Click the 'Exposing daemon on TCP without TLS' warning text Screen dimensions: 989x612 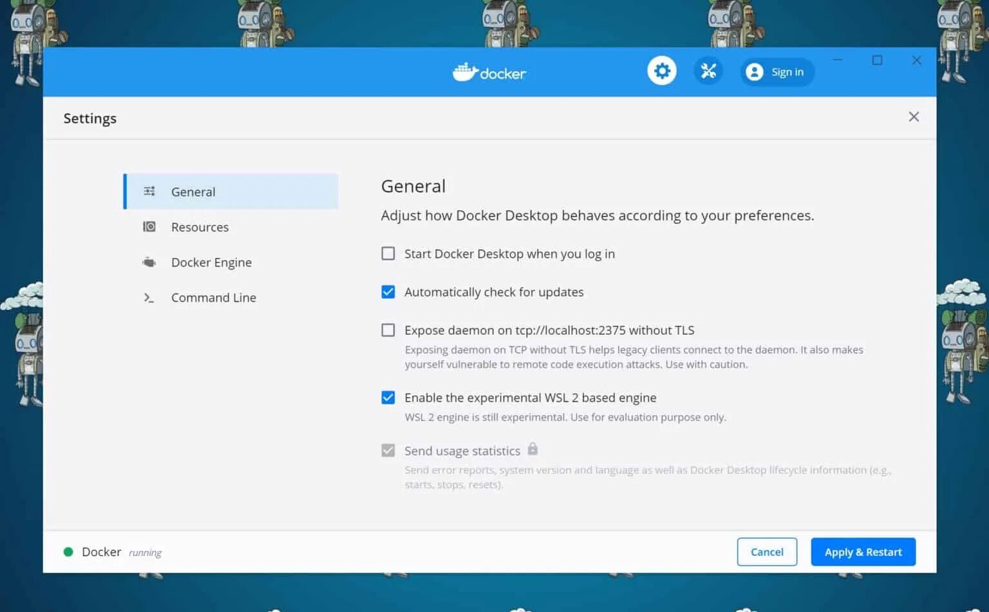(634, 357)
